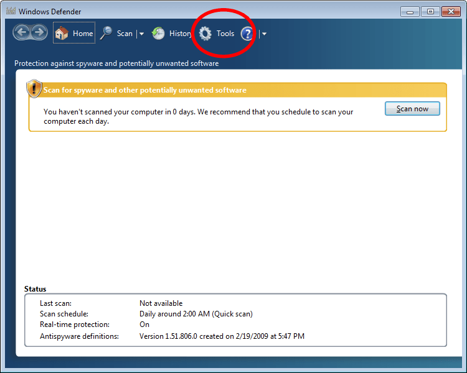Click the yellow warning shield icon
This screenshot has width=467, height=373.
(34, 89)
